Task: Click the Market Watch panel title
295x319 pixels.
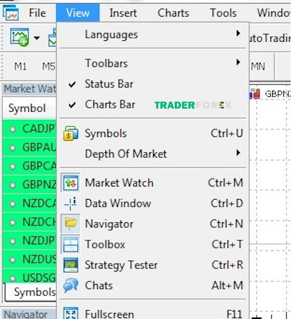Action: [30, 89]
